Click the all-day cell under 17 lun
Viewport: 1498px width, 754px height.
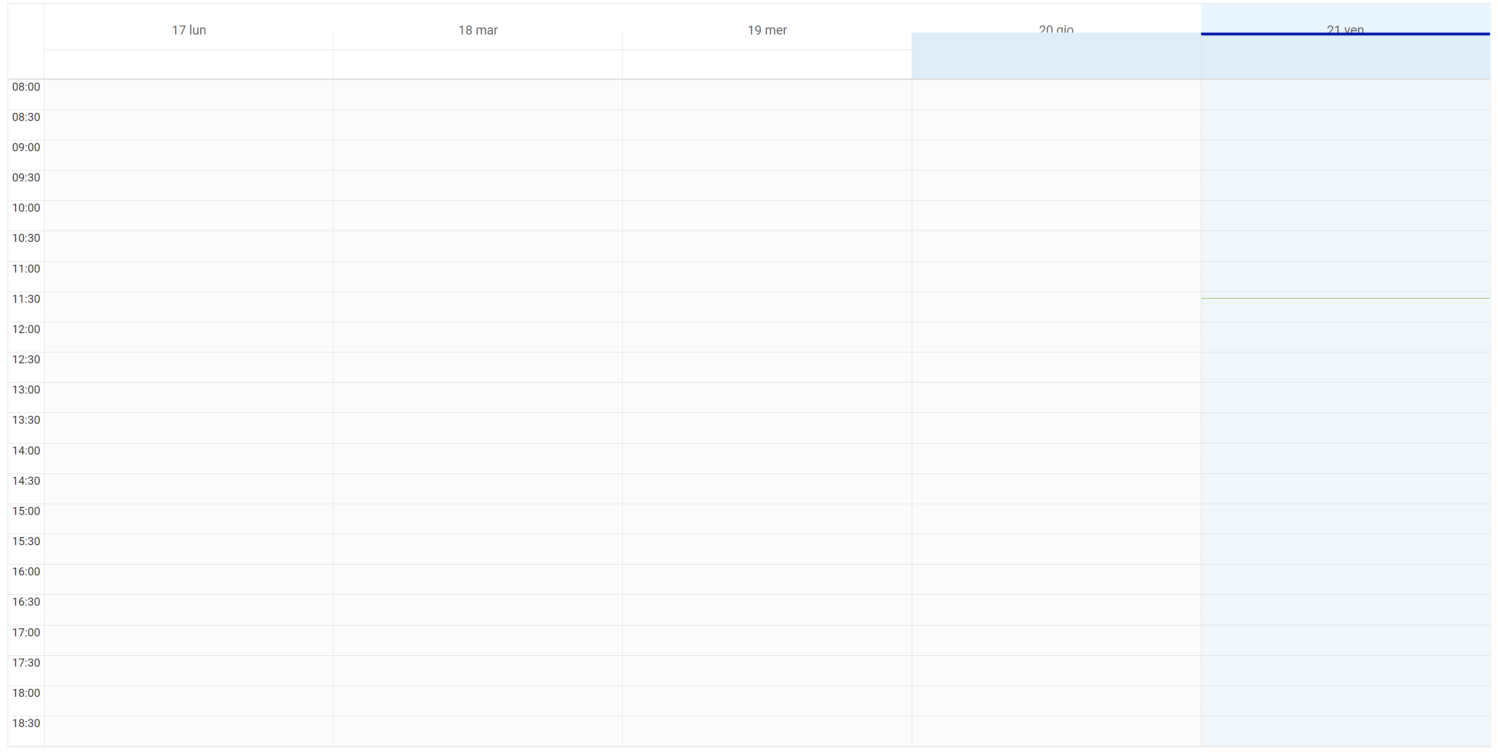[188, 64]
